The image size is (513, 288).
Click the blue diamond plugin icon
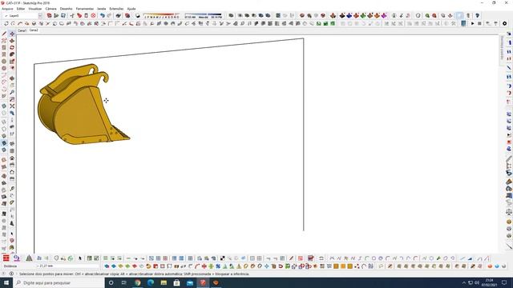[349, 16]
